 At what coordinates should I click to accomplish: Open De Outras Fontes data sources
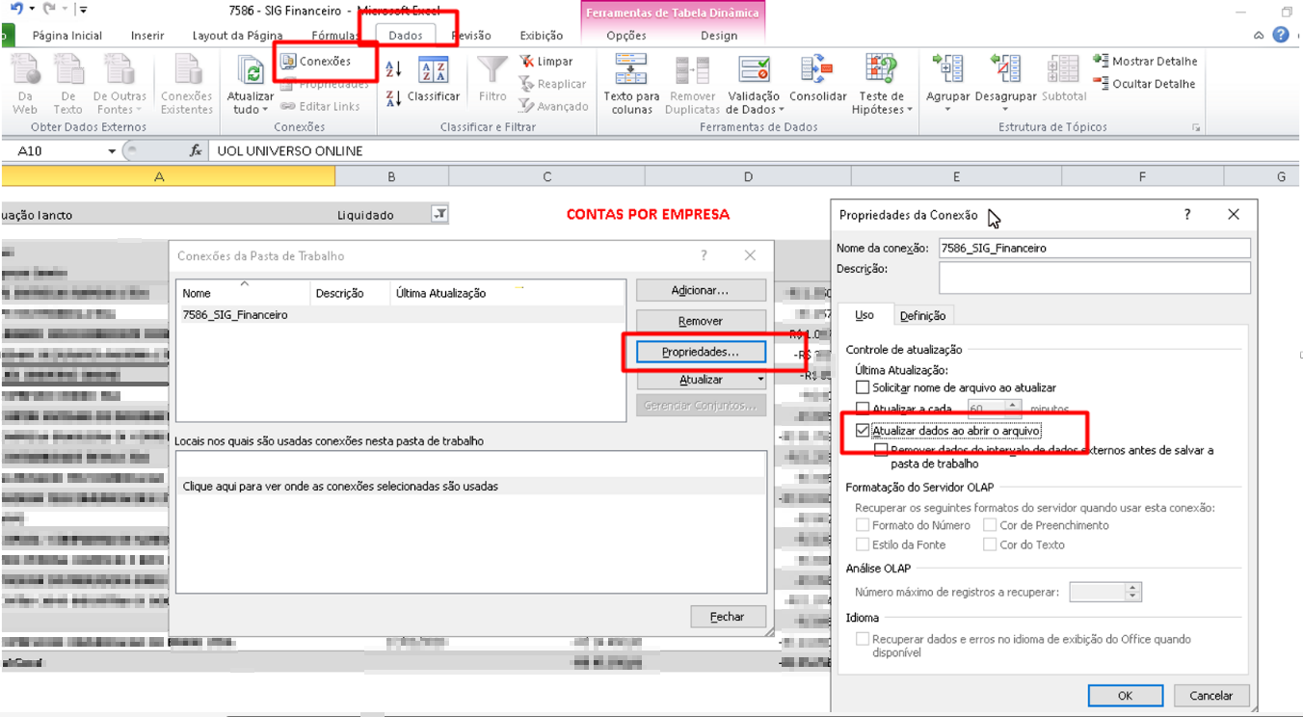point(120,84)
